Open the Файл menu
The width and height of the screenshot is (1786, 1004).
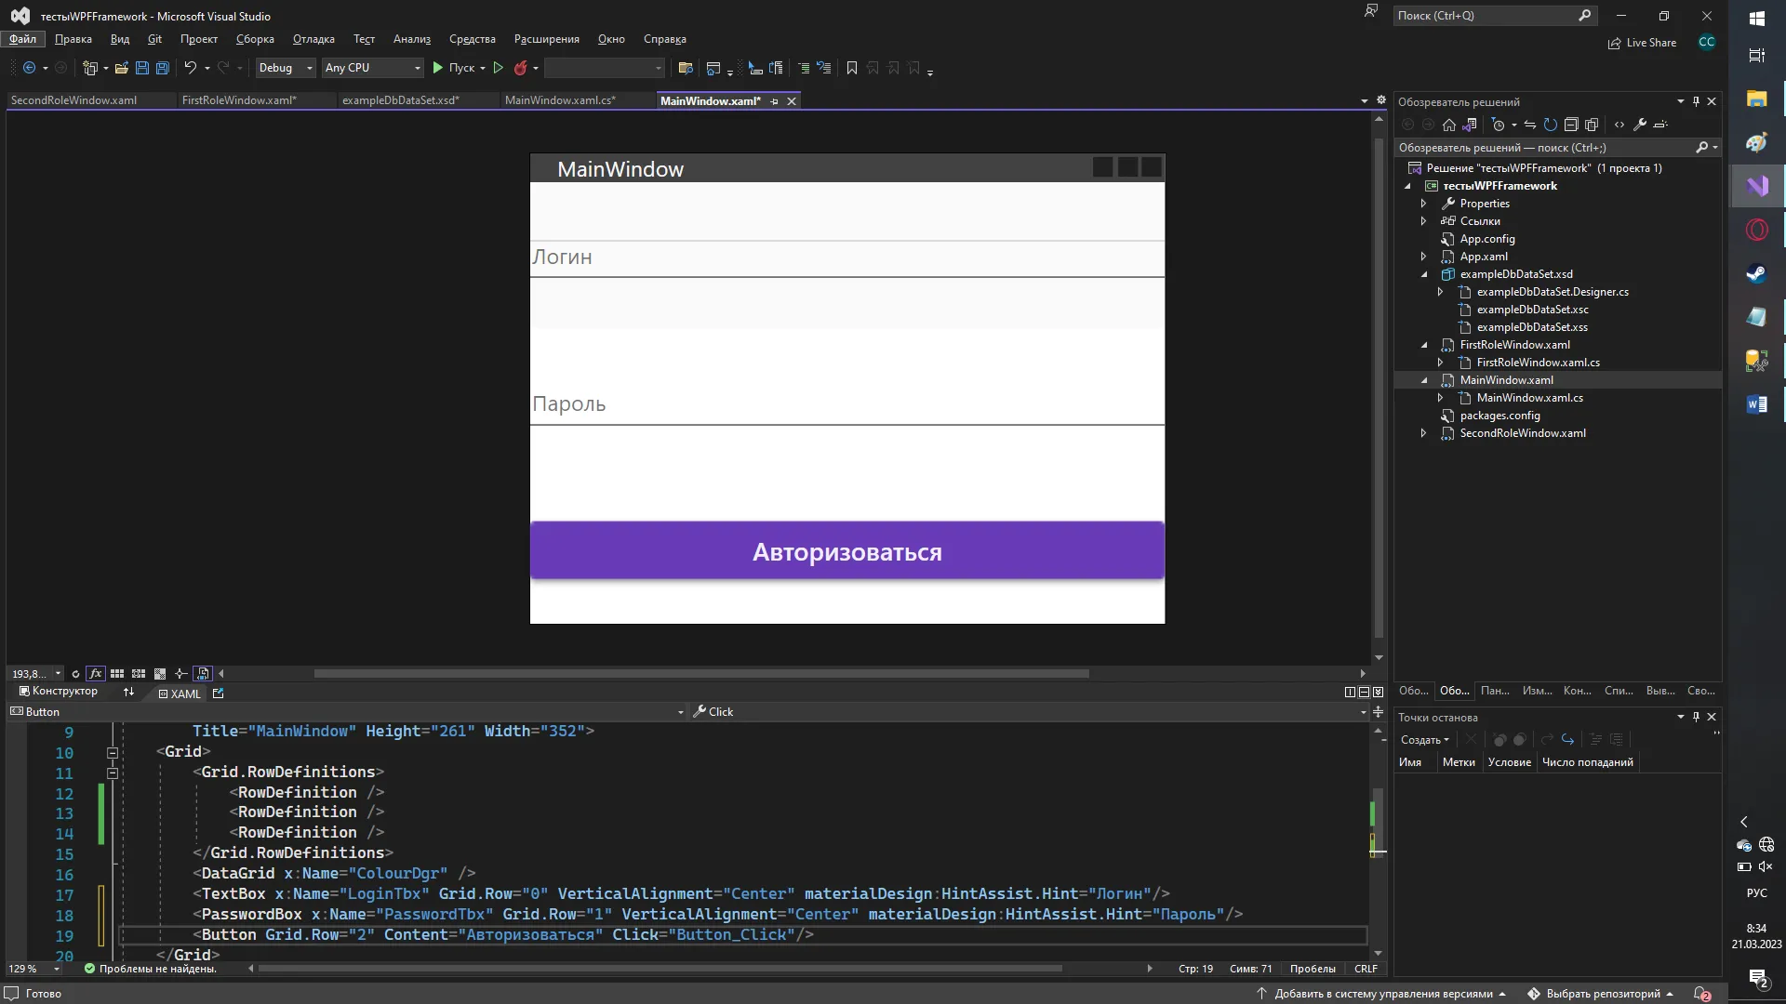click(23, 39)
